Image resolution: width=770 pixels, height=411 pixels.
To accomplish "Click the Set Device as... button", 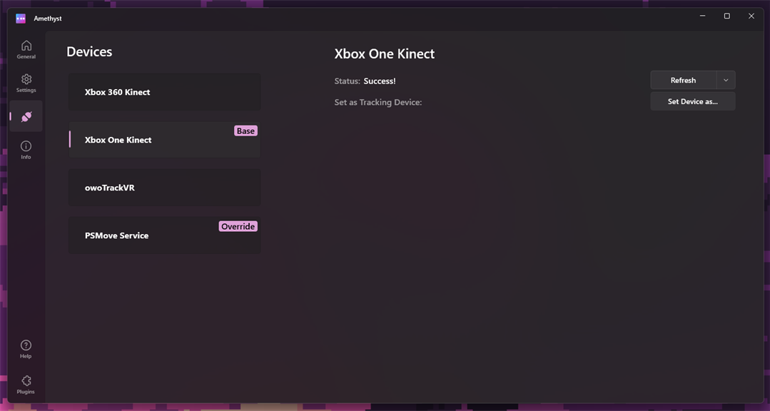I will (x=692, y=101).
